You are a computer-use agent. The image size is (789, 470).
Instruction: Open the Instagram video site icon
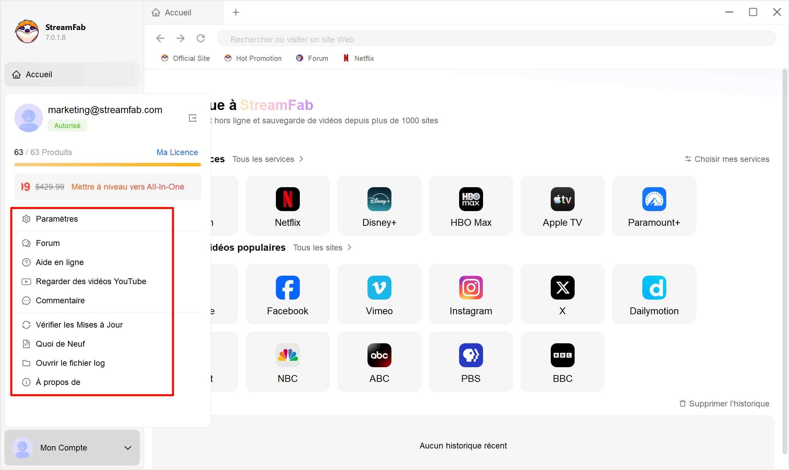click(x=471, y=293)
